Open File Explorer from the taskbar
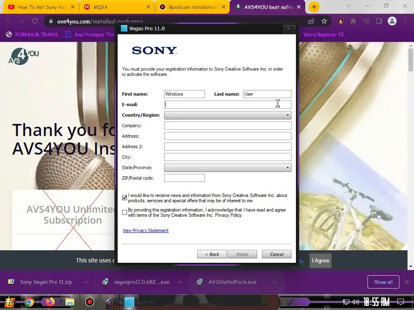 [x=70, y=302]
